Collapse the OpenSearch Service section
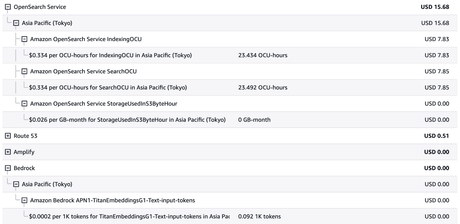The height and width of the screenshot is (224, 460). (8, 7)
